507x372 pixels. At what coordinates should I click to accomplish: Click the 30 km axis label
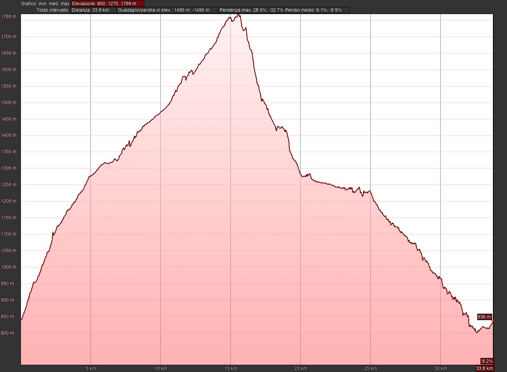[x=440, y=368]
